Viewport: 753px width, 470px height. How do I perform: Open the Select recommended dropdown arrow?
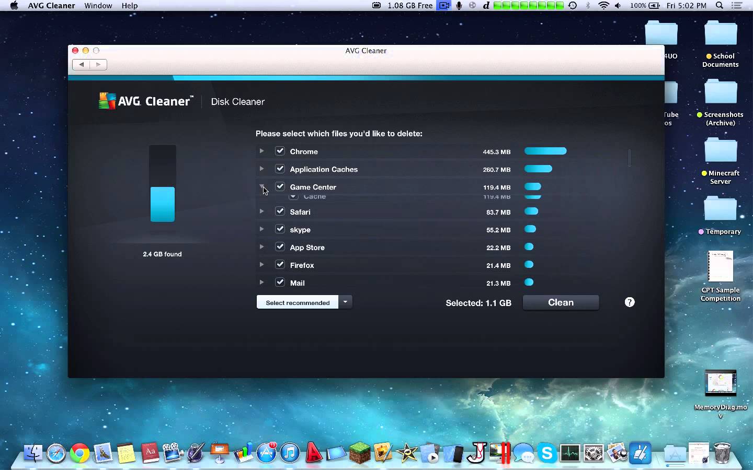pyautogui.click(x=345, y=302)
